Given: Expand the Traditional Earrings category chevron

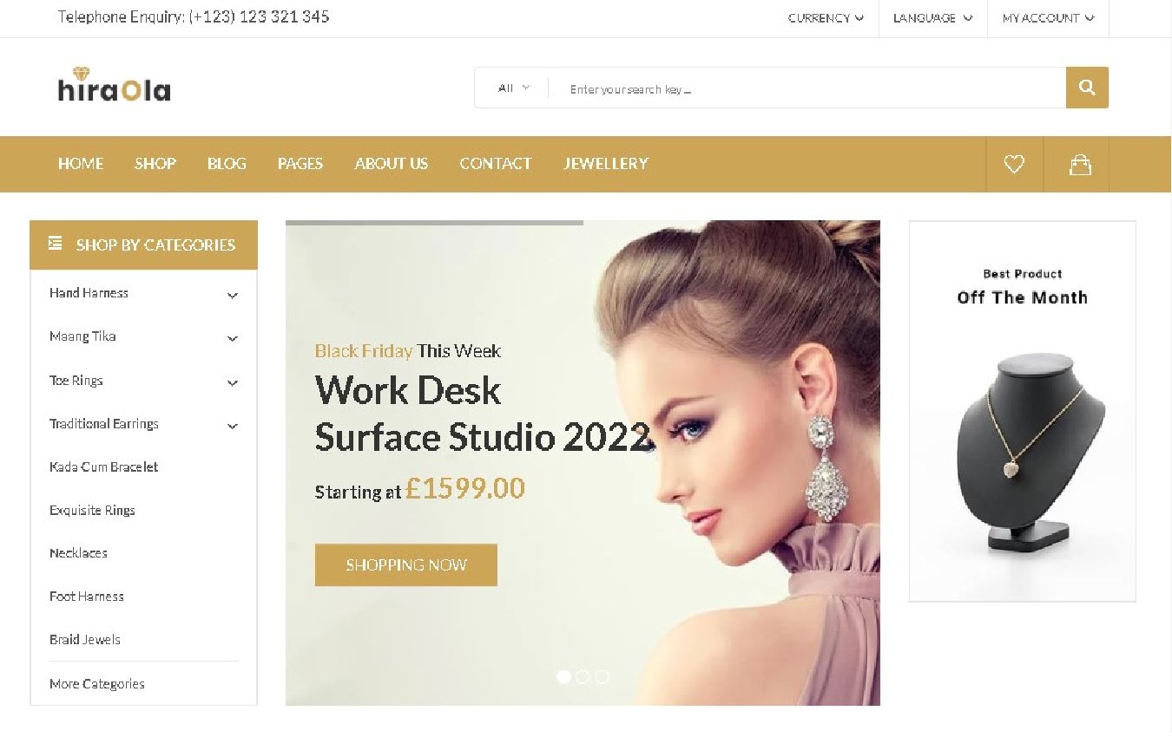Looking at the screenshot, I should [x=232, y=426].
